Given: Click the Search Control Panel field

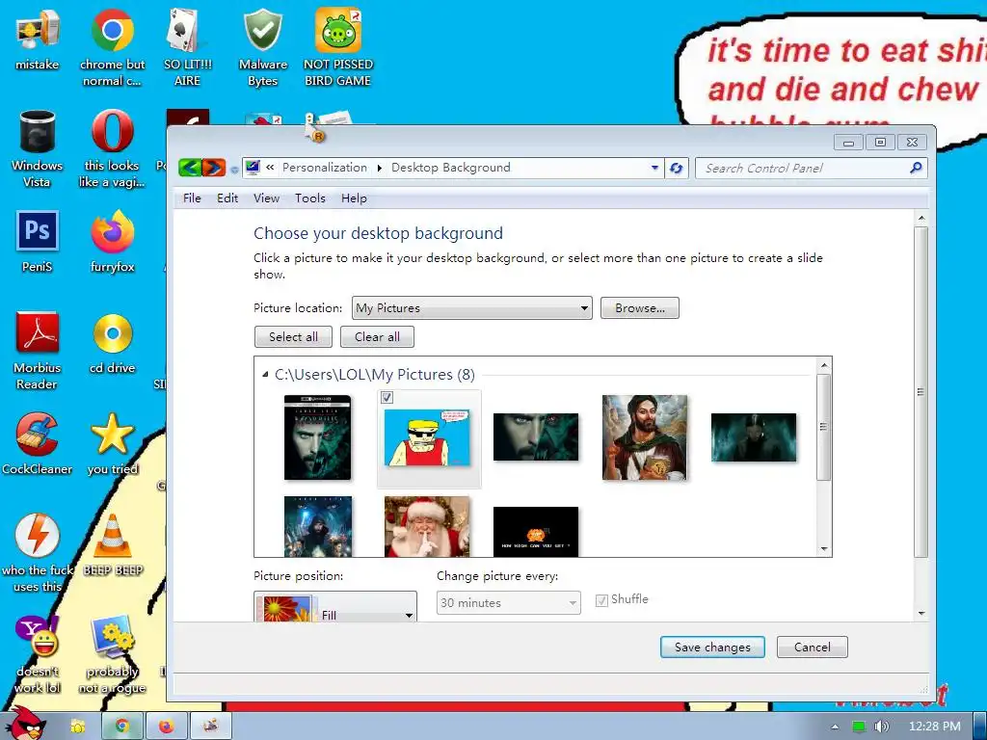Looking at the screenshot, I should 811,168.
